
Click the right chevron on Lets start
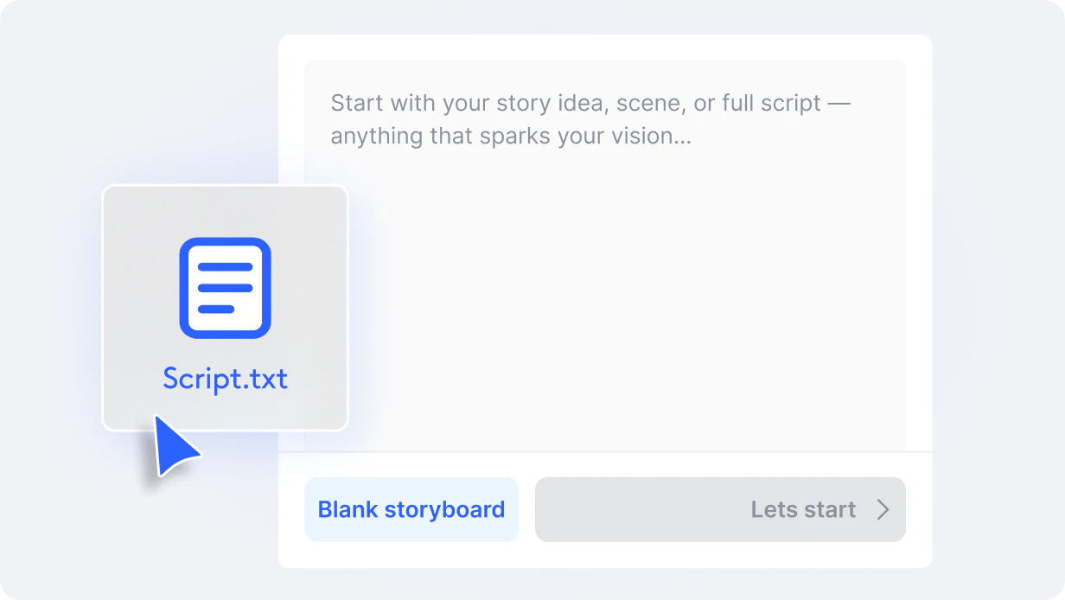[883, 509]
